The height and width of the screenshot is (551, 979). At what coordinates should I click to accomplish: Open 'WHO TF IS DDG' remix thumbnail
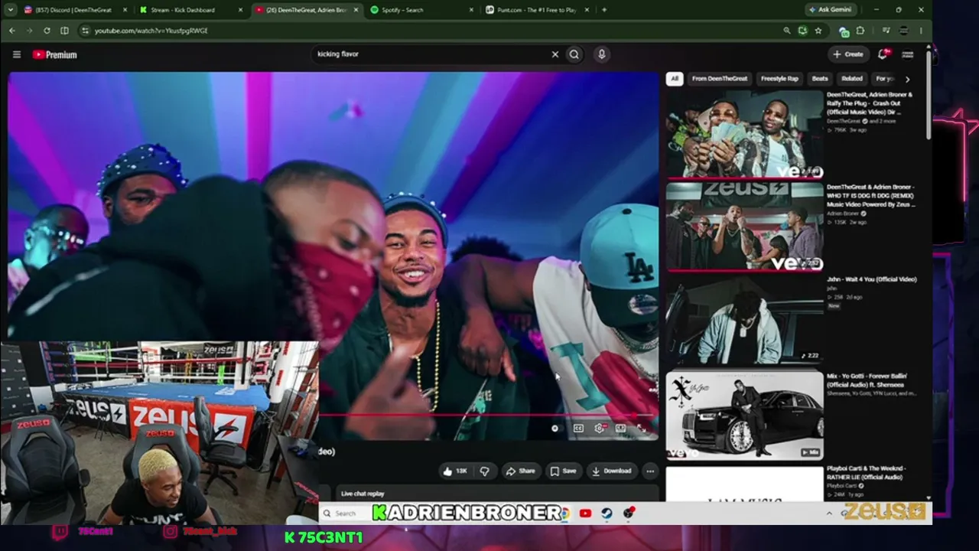pos(744,227)
